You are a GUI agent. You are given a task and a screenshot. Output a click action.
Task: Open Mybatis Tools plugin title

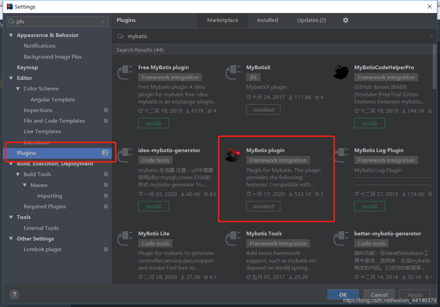coord(264,234)
